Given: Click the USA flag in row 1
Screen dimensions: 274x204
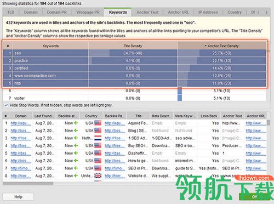Looking at the screenshot, I should click(98, 123).
